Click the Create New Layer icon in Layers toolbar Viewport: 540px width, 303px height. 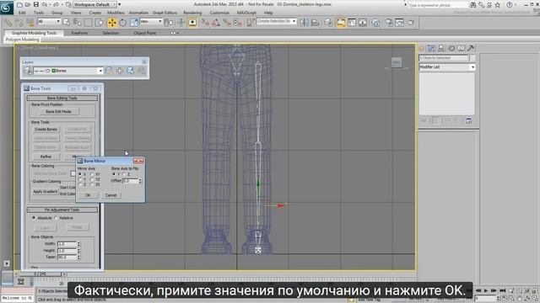[109, 71]
